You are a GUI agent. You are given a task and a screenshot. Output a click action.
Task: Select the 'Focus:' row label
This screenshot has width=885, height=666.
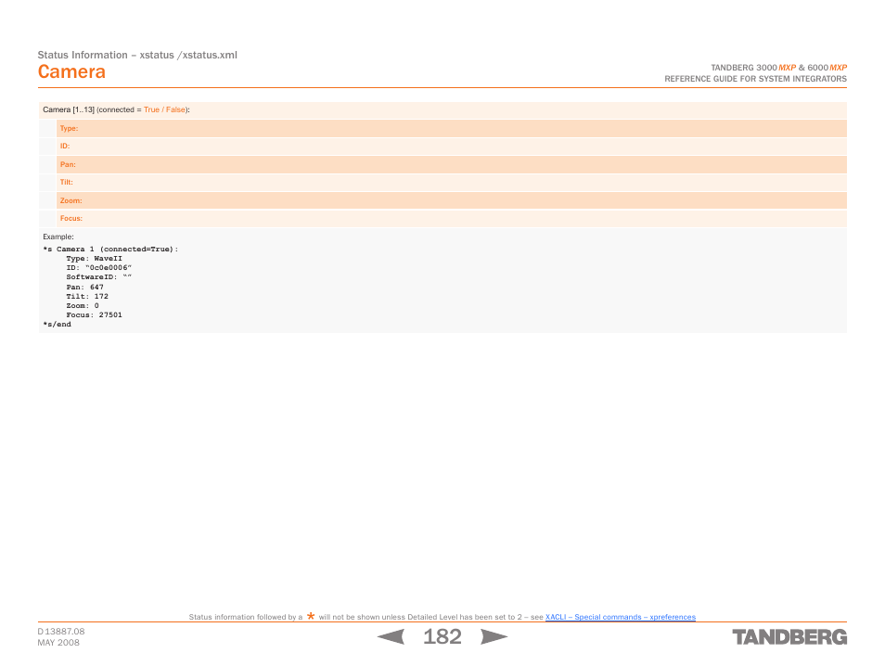[x=71, y=218]
